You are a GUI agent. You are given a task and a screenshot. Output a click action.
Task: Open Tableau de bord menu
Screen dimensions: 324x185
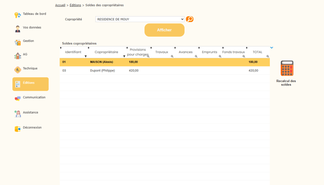click(x=34, y=14)
